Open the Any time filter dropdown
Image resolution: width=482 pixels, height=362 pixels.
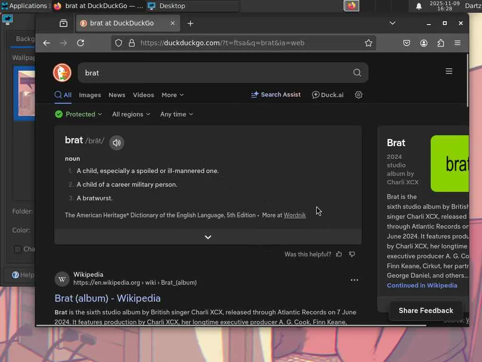coord(177,114)
